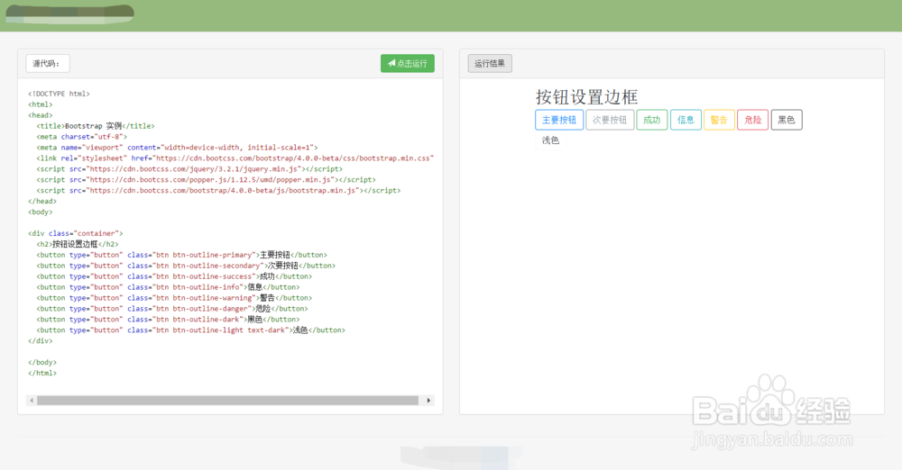Viewport: 902px width, 470px height.
Task: Click the btn-outline-primary code line
Action: 182,255
